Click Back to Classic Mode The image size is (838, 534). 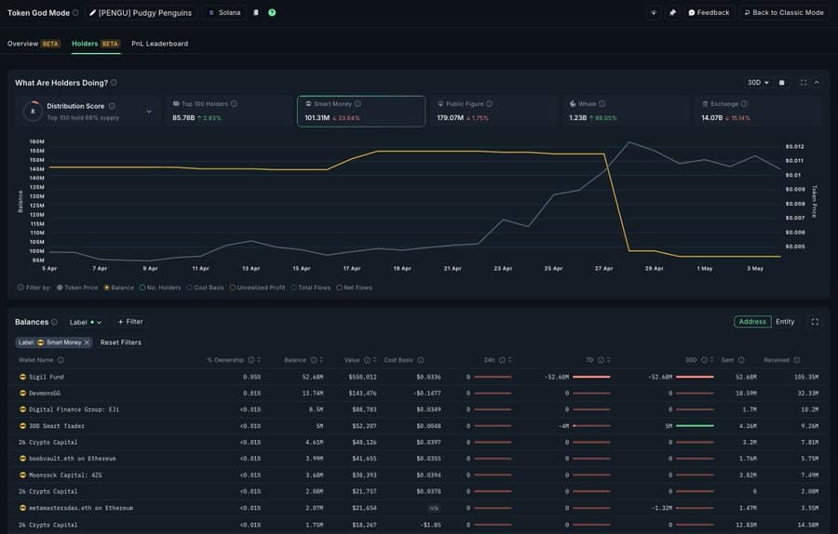784,12
